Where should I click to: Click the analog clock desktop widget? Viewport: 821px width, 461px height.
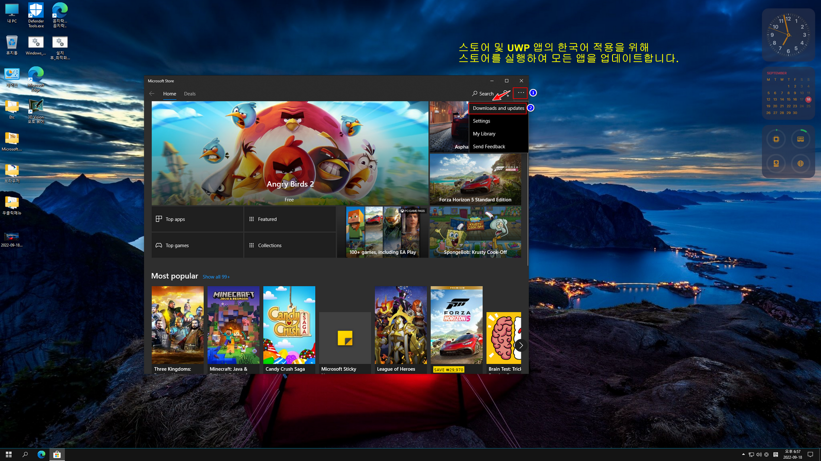[x=788, y=35]
